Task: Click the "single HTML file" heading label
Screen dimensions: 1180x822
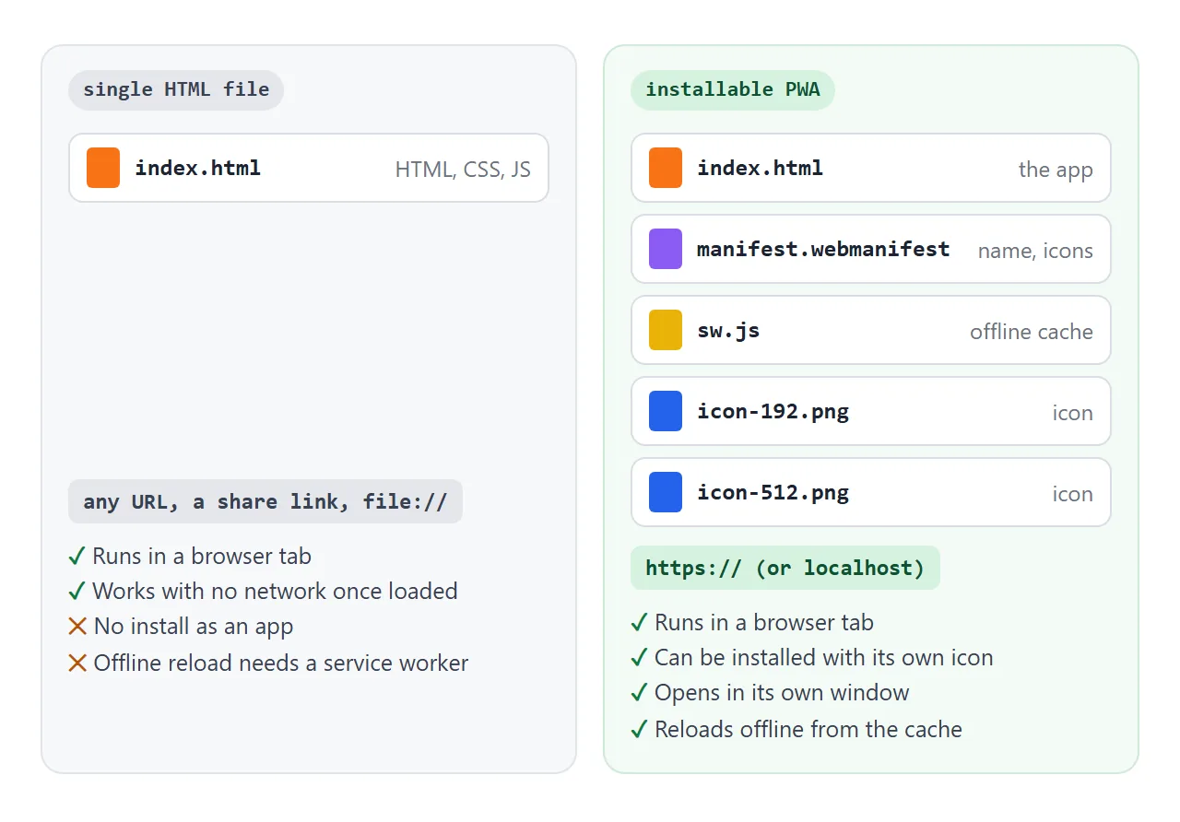Action: [x=176, y=90]
